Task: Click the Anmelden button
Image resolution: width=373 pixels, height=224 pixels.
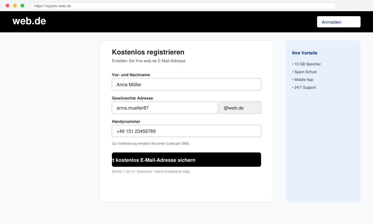Action: point(338,22)
